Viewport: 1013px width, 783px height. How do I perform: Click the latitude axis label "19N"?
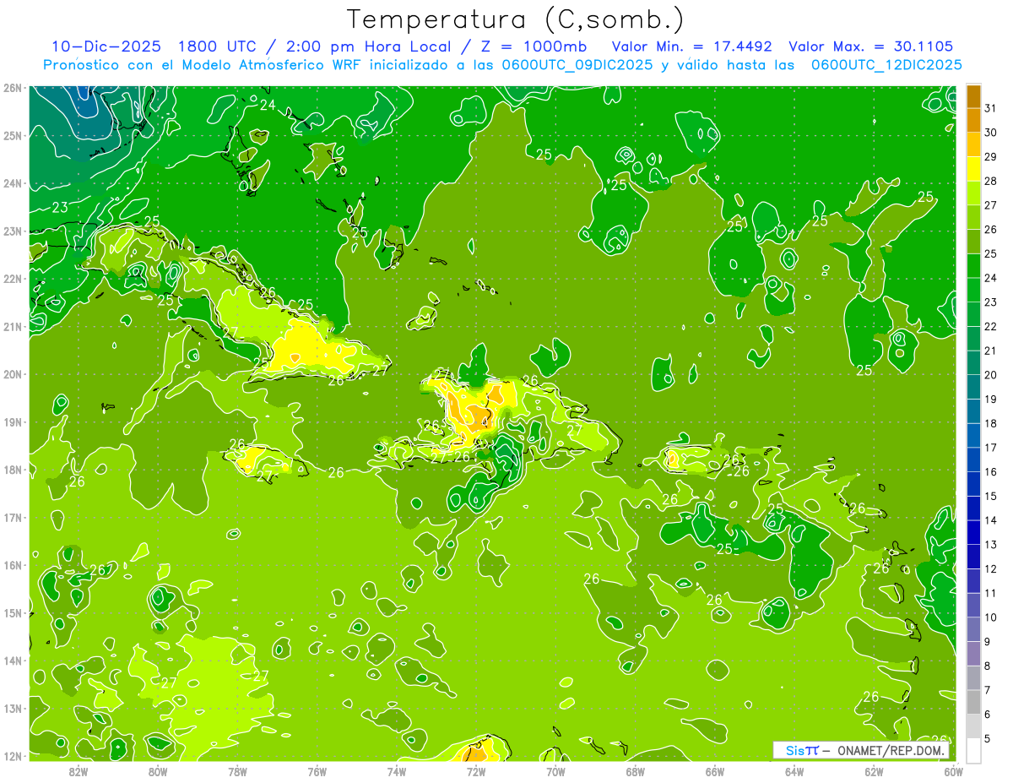click(x=13, y=421)
